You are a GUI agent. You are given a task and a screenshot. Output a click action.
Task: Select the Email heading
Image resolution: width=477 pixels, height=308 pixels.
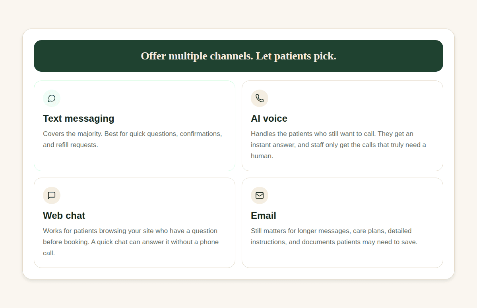(x=264, y=216)
